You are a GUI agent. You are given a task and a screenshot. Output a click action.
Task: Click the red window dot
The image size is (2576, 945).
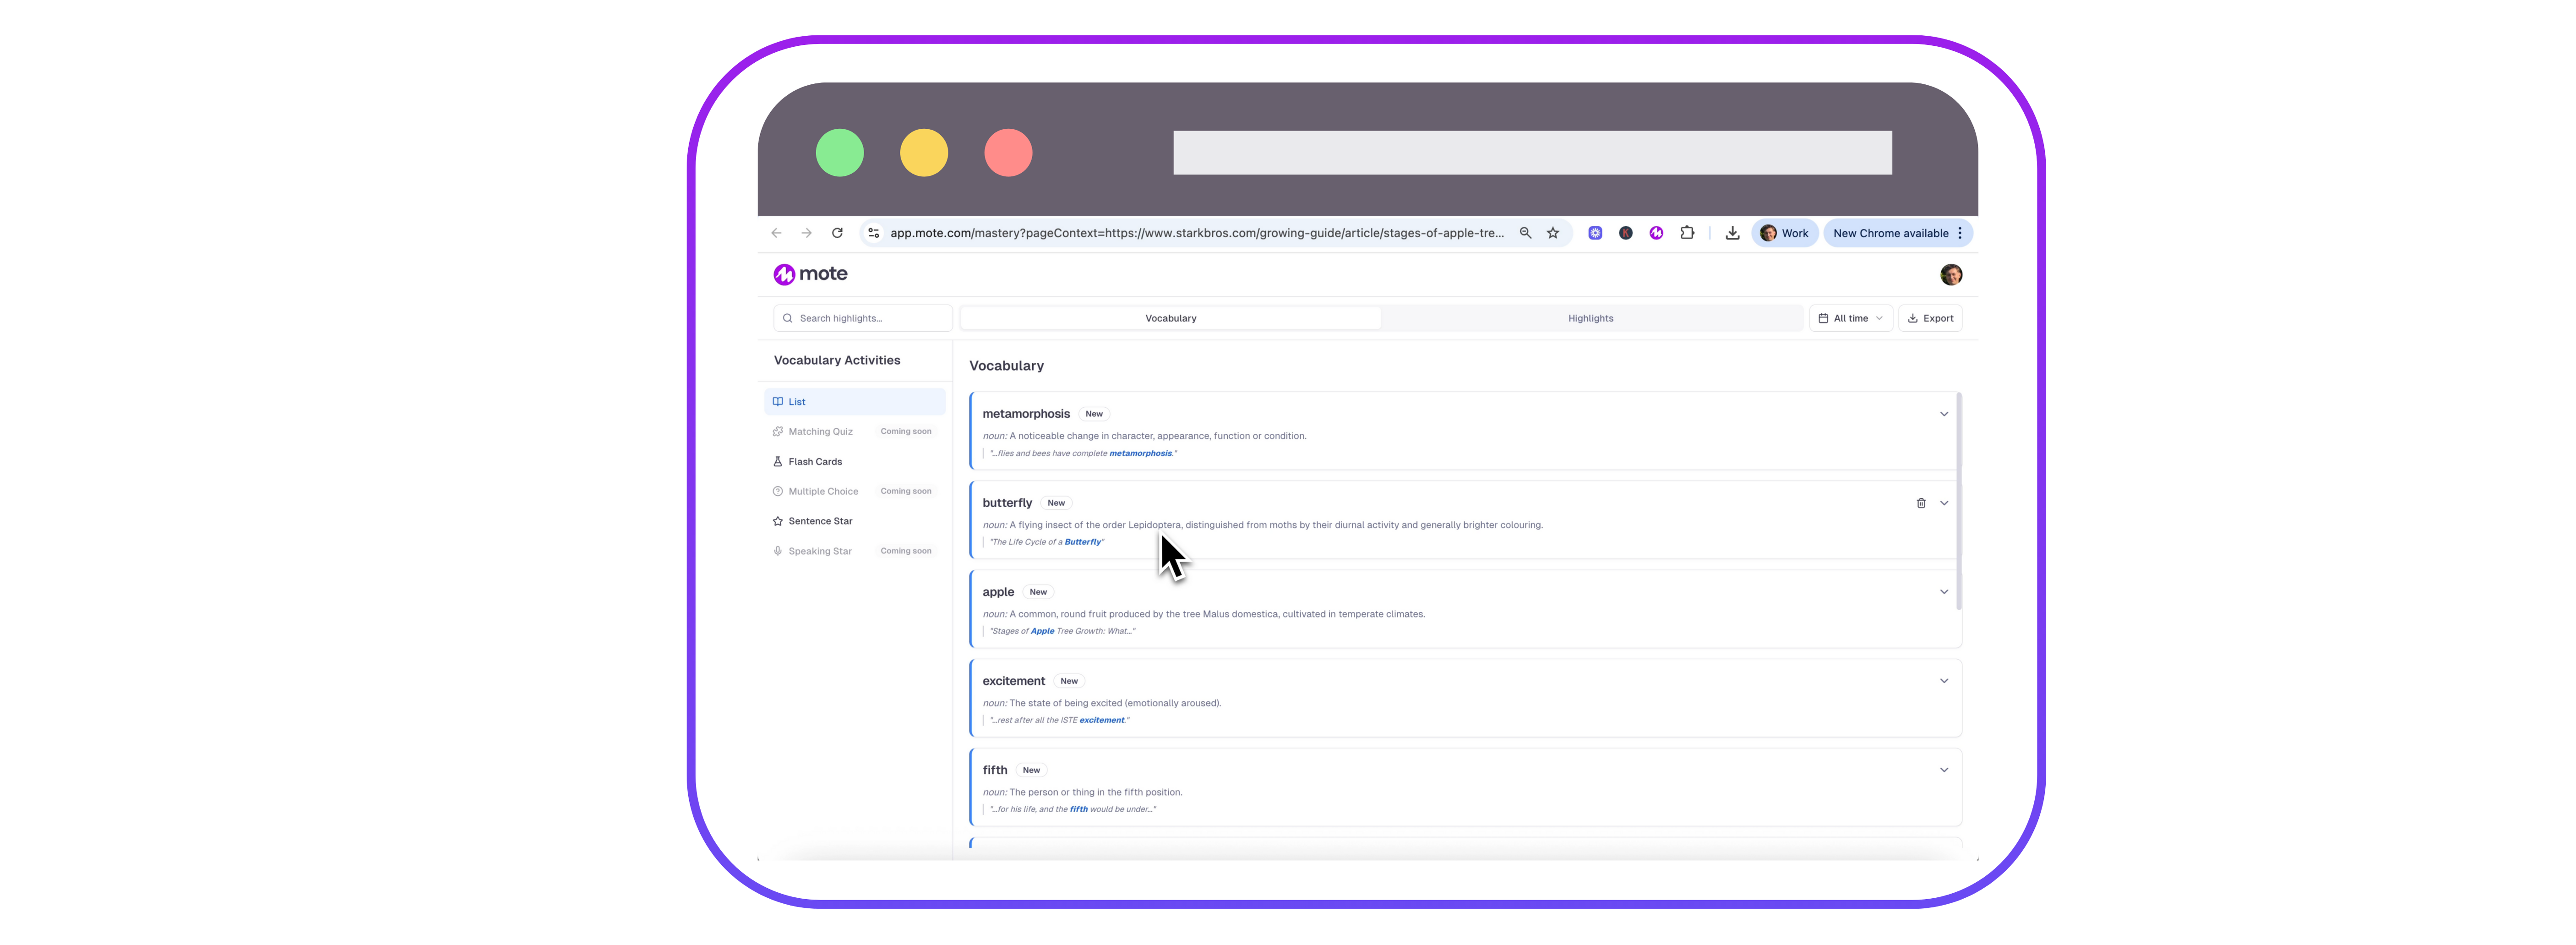click(x=1007, y=153)
